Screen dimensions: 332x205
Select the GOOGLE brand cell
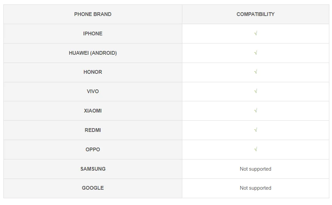click(93, 188)
